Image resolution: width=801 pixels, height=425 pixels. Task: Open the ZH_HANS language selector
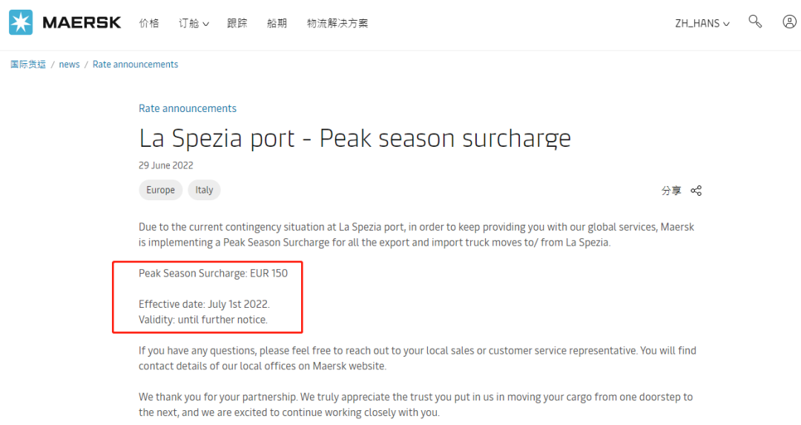coord(702,23)
